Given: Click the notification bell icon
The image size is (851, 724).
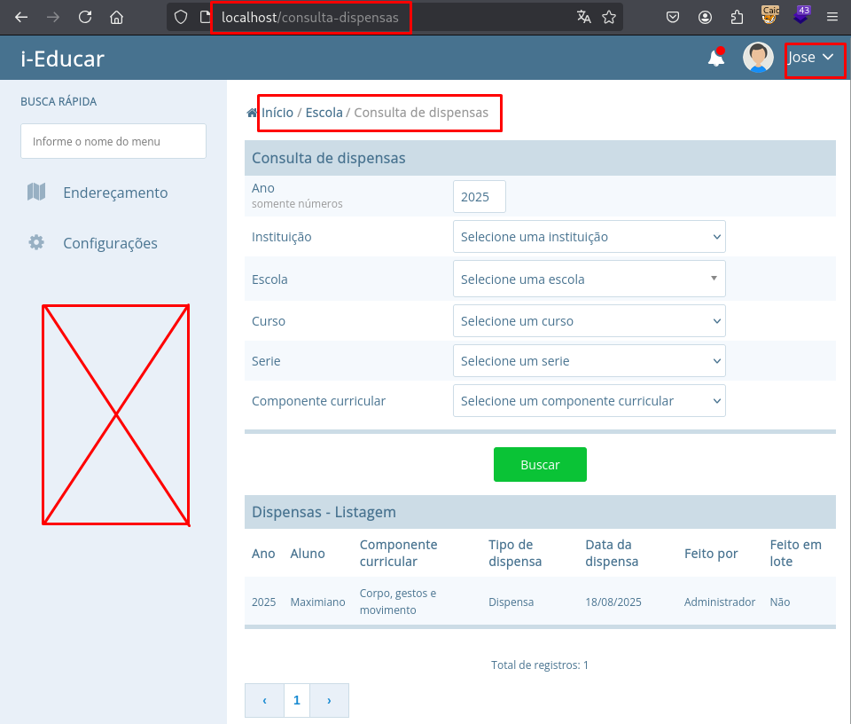Looking at the screenshot, I should coord(715,59).
